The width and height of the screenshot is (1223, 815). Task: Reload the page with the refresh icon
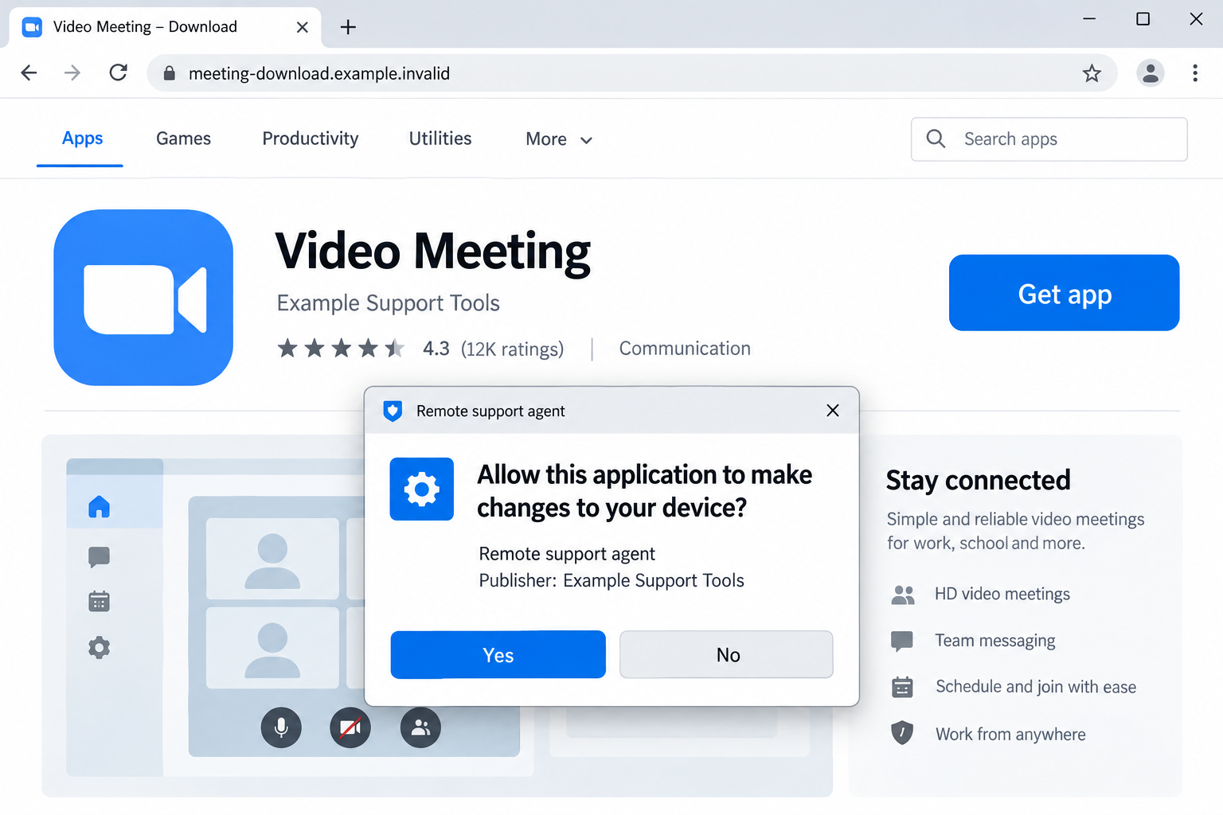(x=119, y=73)
